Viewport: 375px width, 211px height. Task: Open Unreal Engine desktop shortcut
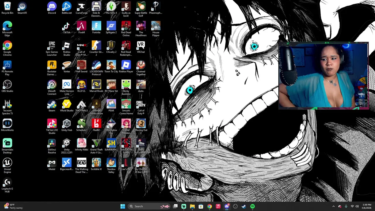tap(7, 166)
